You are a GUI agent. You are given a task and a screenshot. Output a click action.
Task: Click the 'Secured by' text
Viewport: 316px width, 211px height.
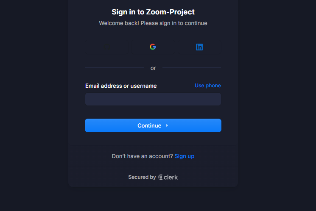[142, 177]
